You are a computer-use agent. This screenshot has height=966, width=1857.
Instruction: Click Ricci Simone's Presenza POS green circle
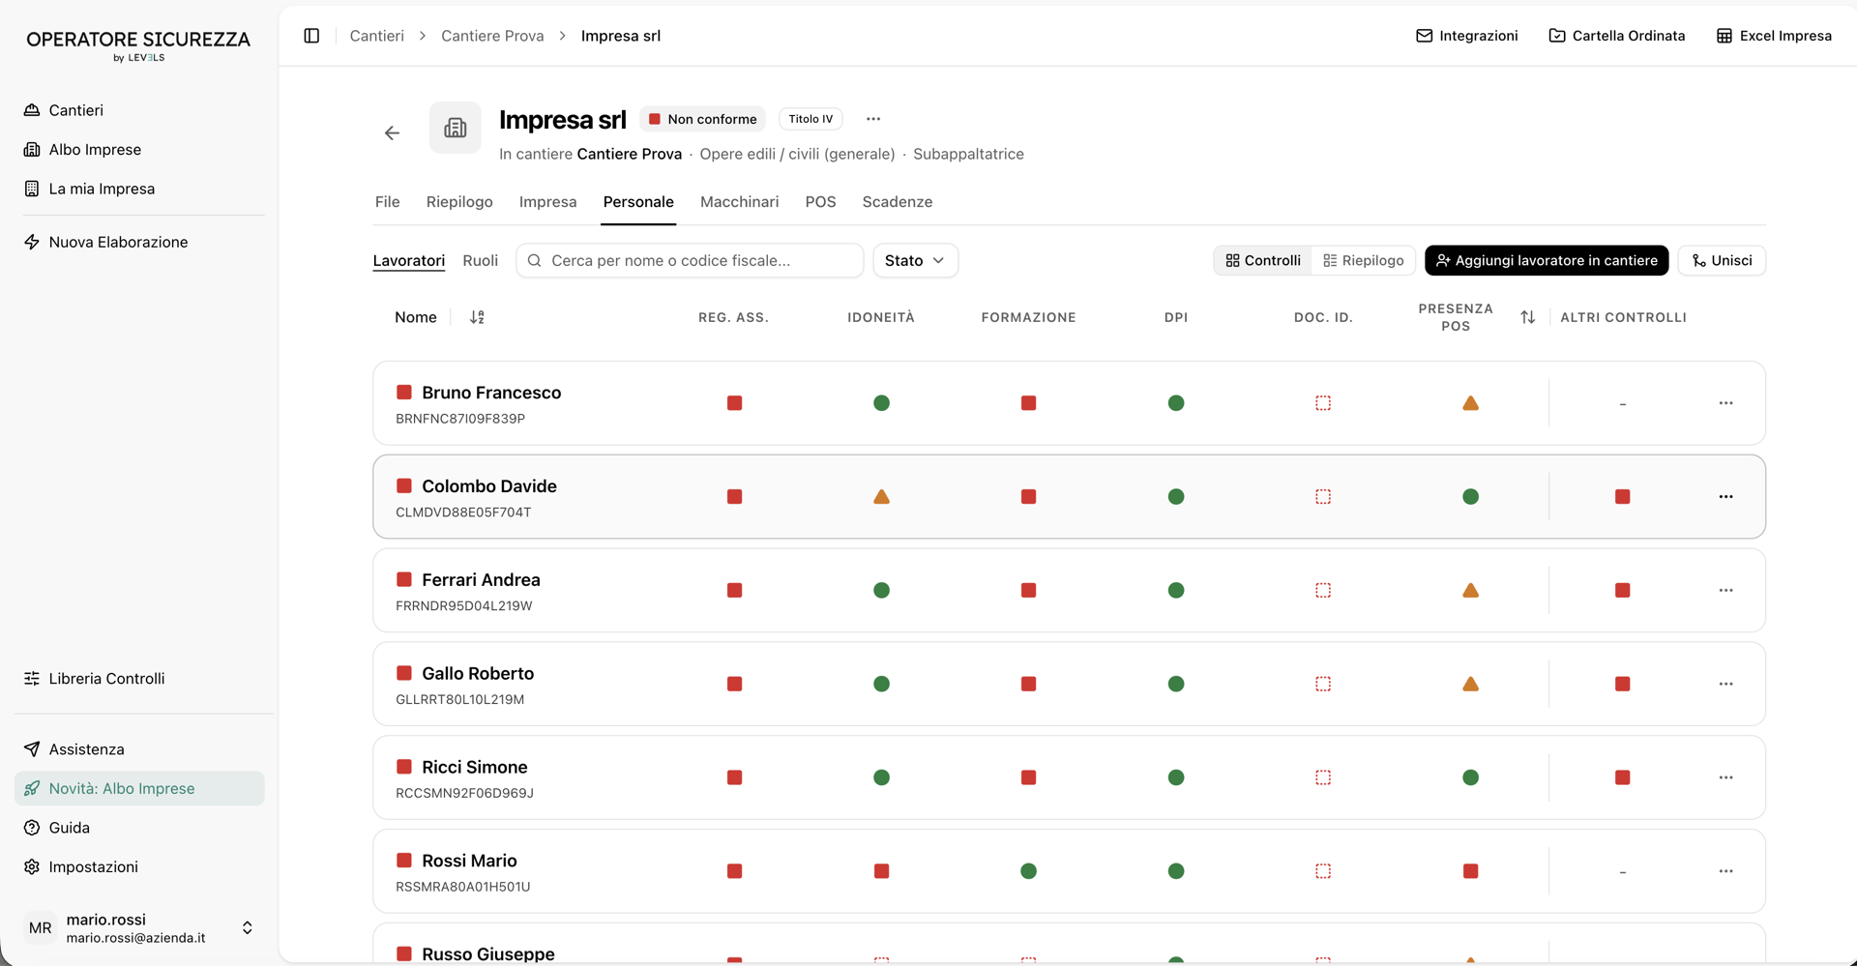tap(1470, 777)
